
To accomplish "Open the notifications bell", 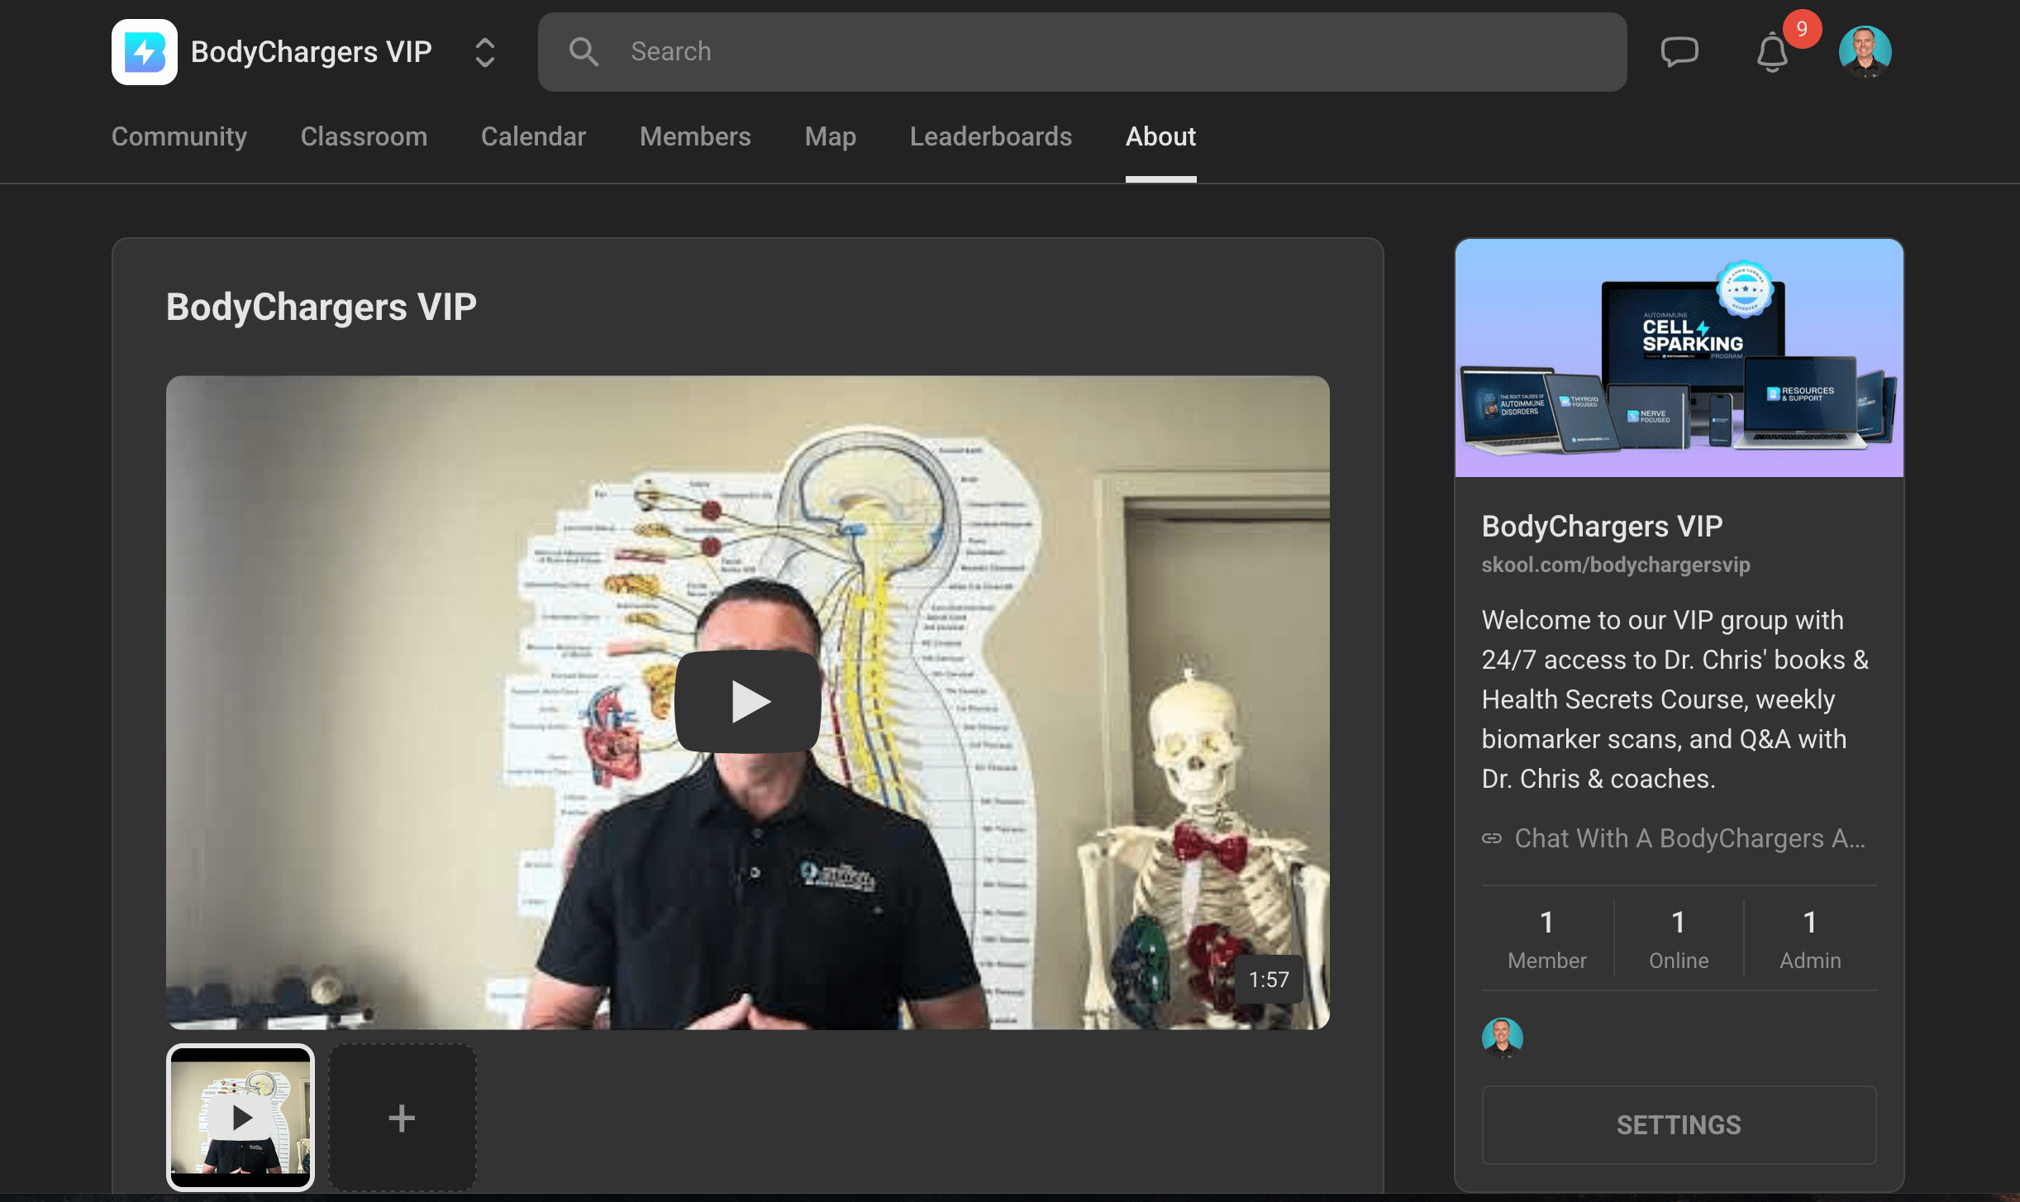I will 1772,52.
